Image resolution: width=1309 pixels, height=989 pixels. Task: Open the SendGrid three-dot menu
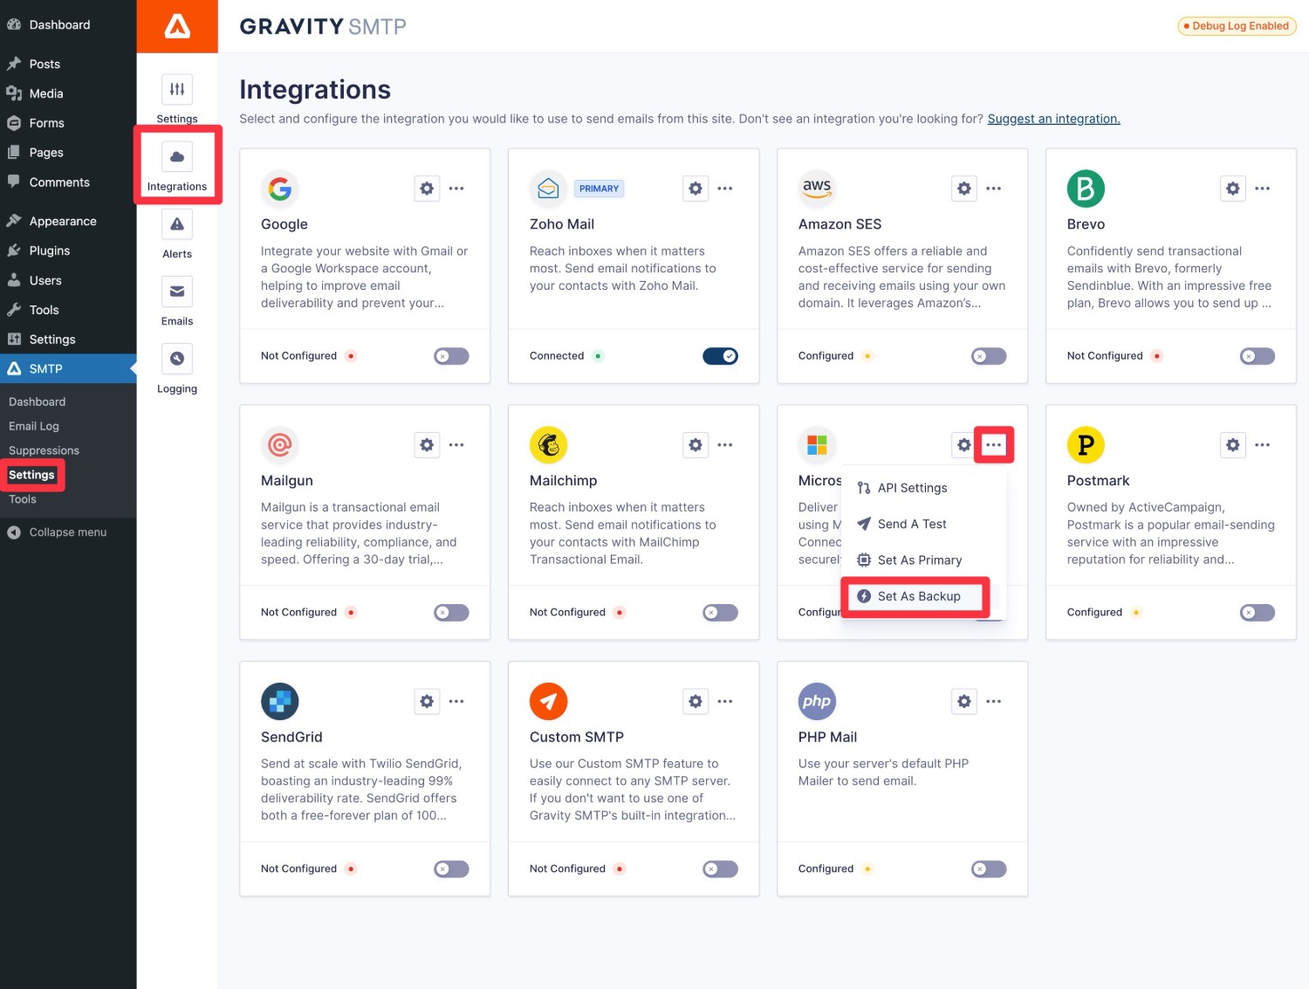click(x=456, y=702)
